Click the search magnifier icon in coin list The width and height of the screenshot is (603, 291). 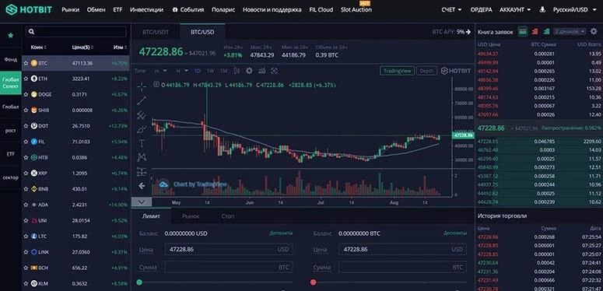(x=32, y=32)
